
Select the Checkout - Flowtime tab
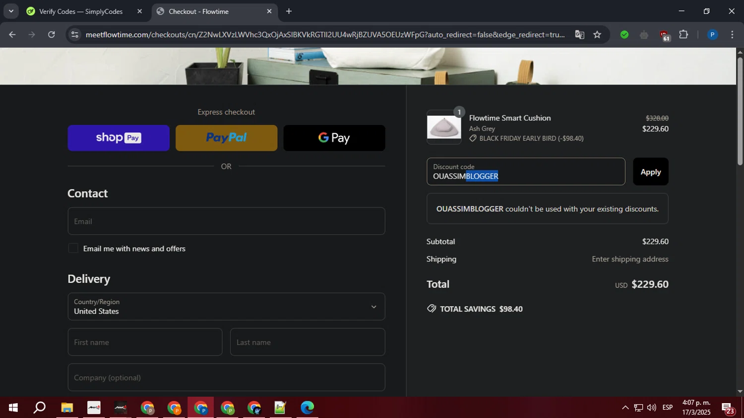(215, 11)
